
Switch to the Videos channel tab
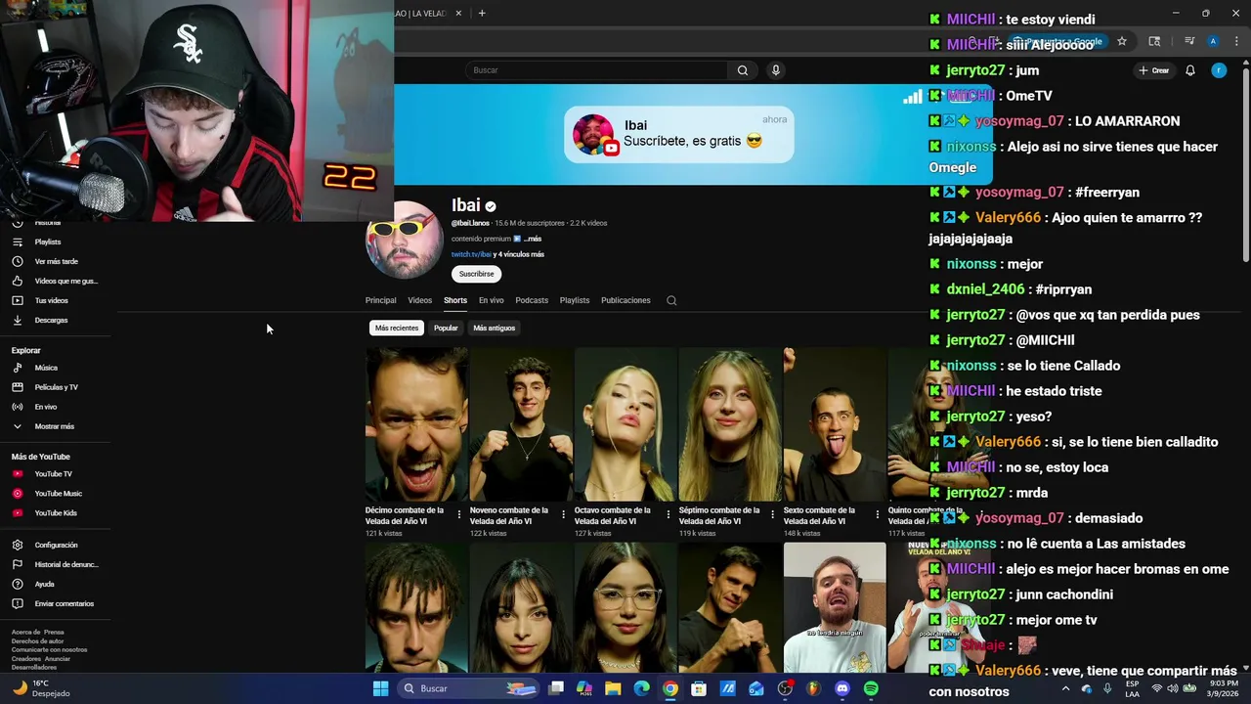[419, 300]
